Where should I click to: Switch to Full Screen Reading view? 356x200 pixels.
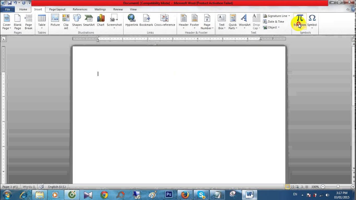click(293, 187)
